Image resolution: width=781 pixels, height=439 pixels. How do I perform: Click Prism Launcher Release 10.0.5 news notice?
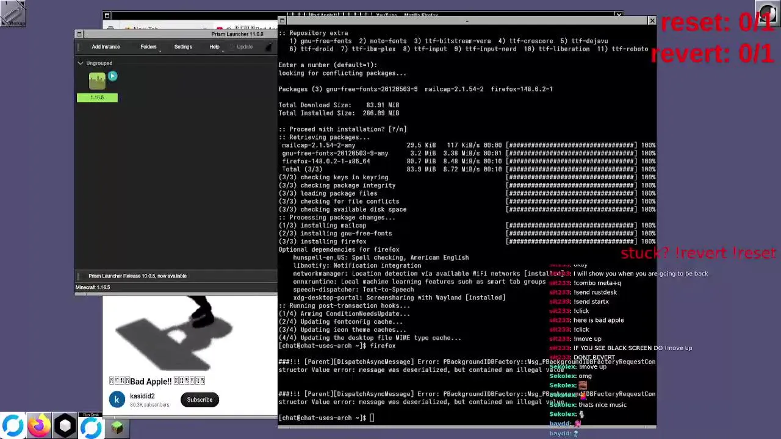[137, 276]
